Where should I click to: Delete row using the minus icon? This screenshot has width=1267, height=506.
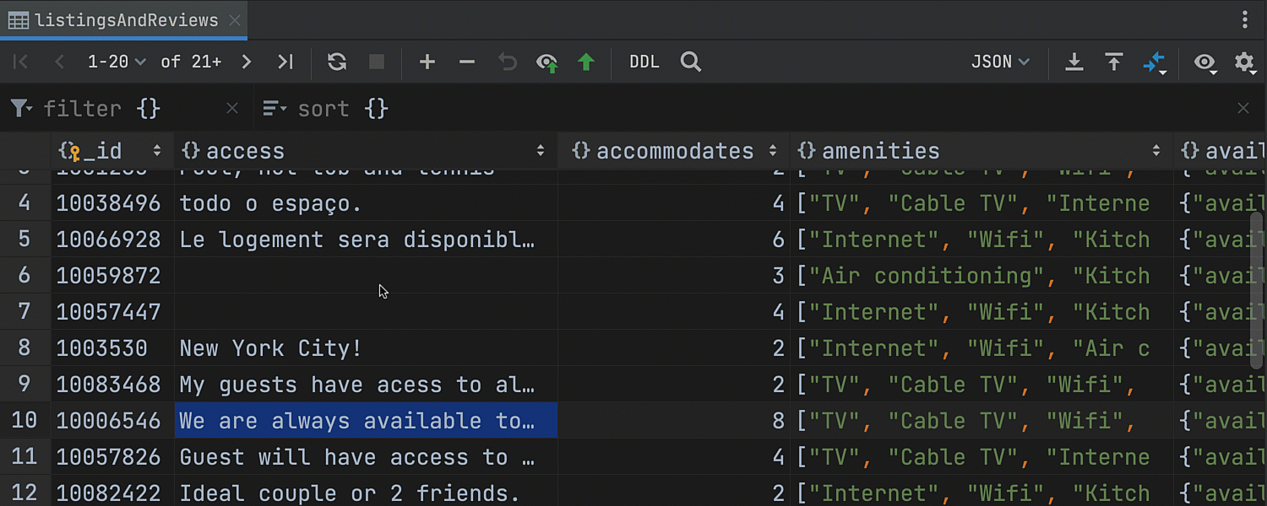pos(467,62)
